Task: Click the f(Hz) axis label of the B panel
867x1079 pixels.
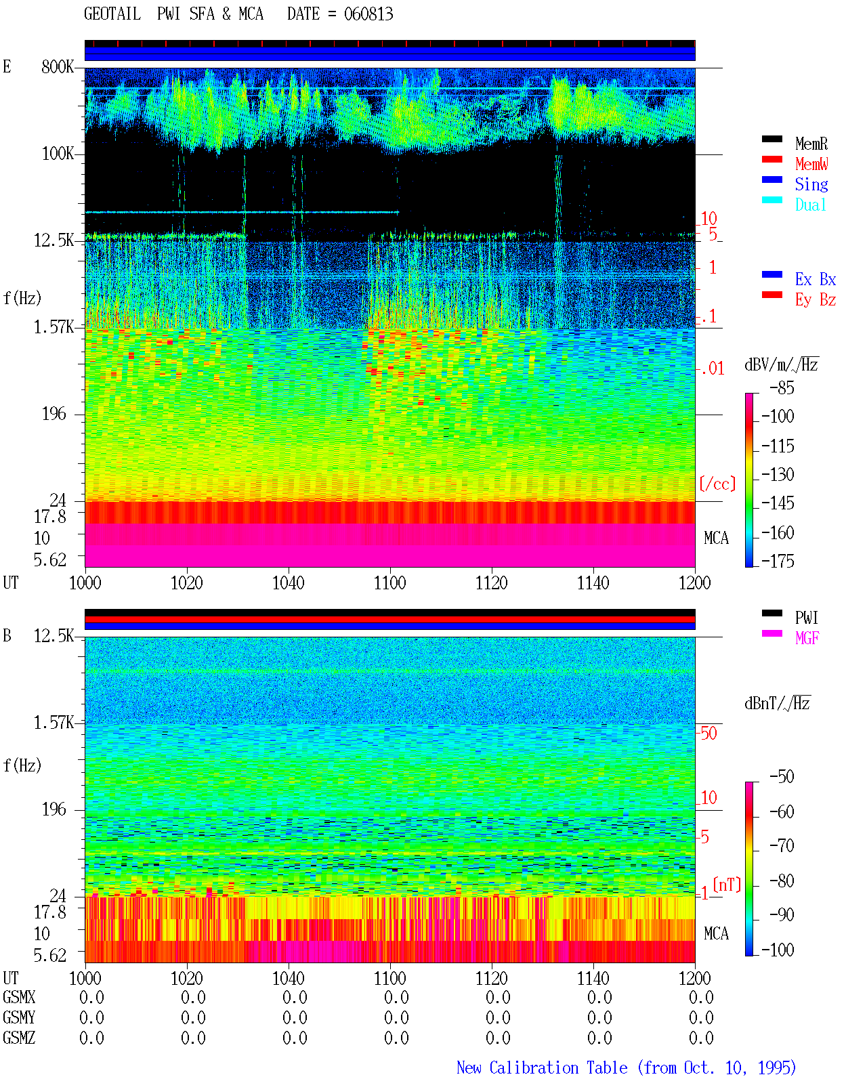Action: coord(22,765)
